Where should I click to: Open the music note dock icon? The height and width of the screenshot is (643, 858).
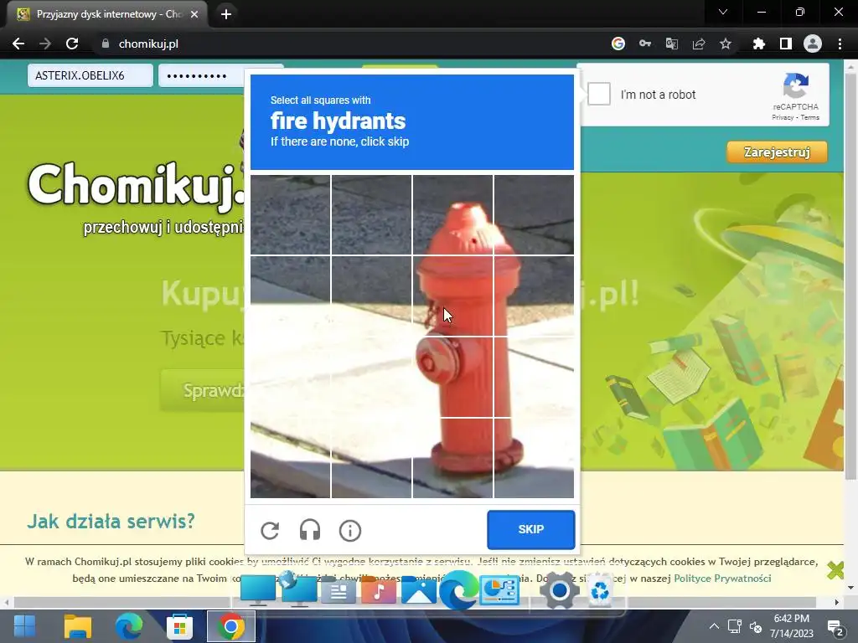378,590
